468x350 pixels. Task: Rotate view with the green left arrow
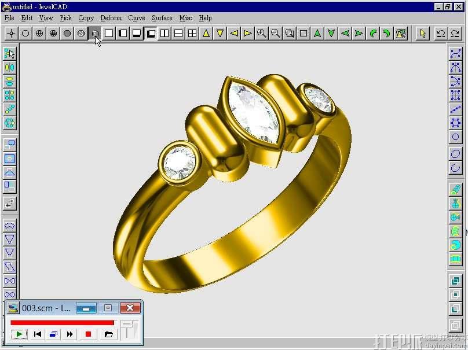345,33
